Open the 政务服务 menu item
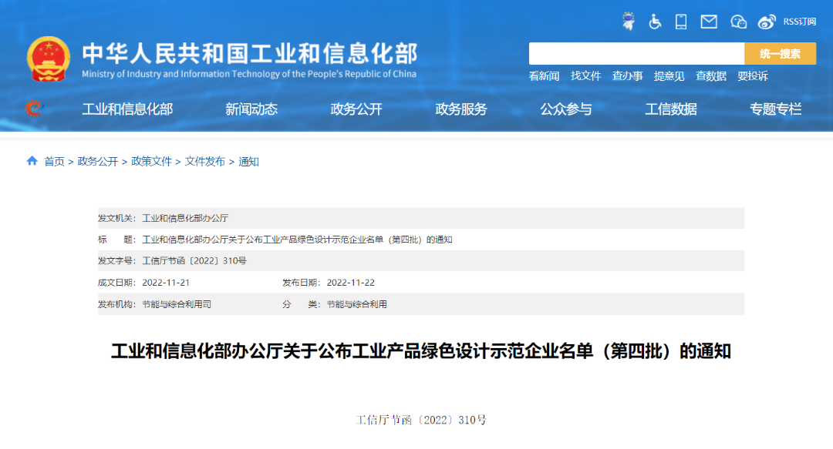This screenshot has width=833, height=449. [x=462, y=109]
